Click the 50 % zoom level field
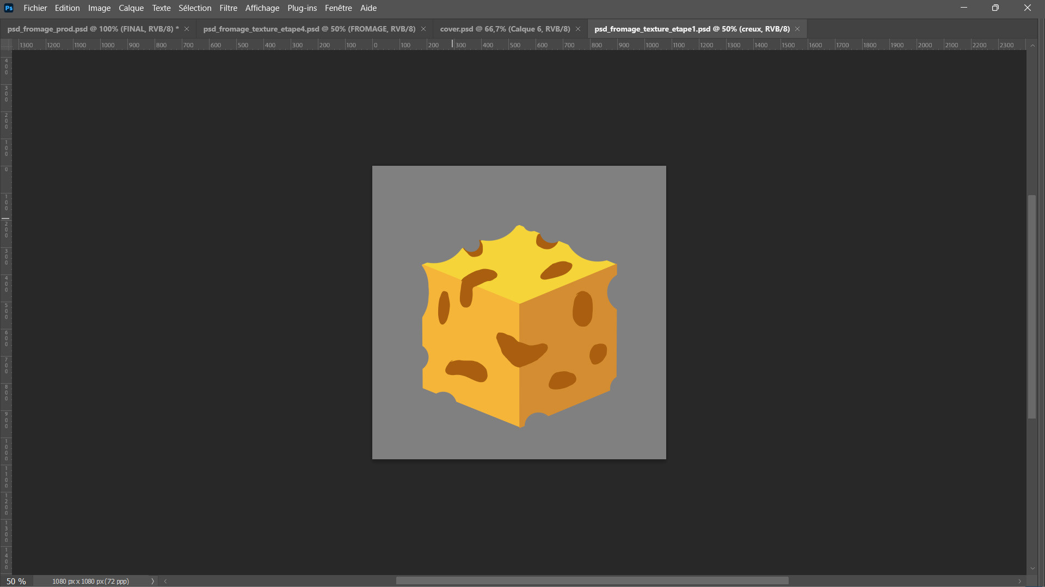Viewport: 1045px width, 587px height. tap(16, 581)
